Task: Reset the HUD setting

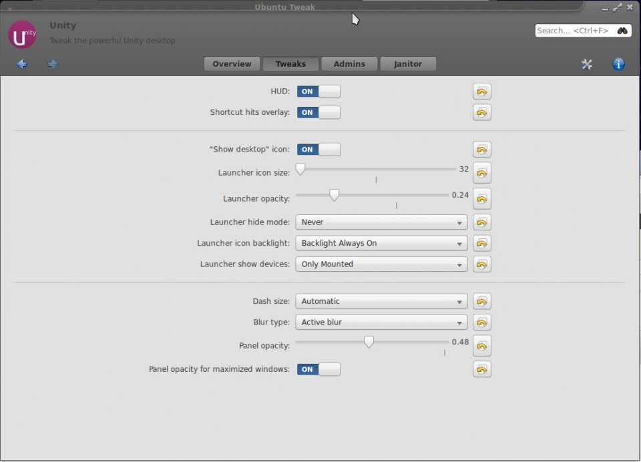Action: click(482, 91)
